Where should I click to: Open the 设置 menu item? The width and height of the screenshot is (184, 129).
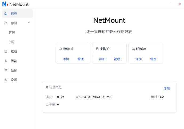14,80
